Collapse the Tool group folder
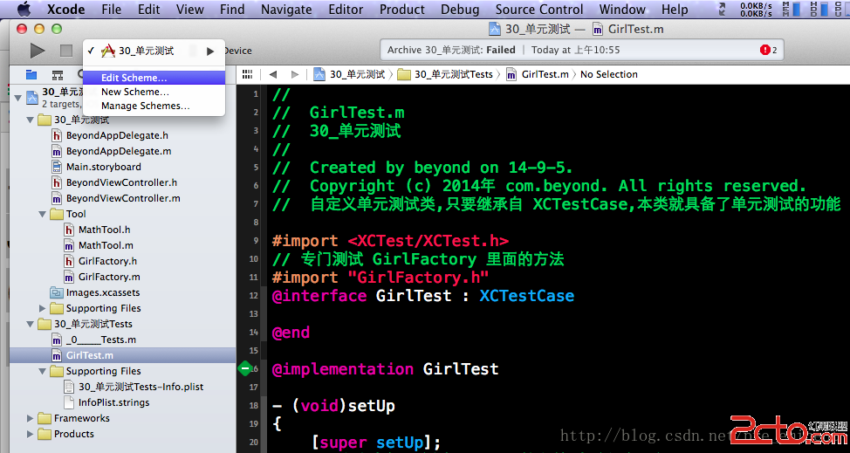The height and width of the screenshot is (453, 850). 44,214
